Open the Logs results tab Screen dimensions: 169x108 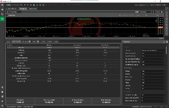56,41
